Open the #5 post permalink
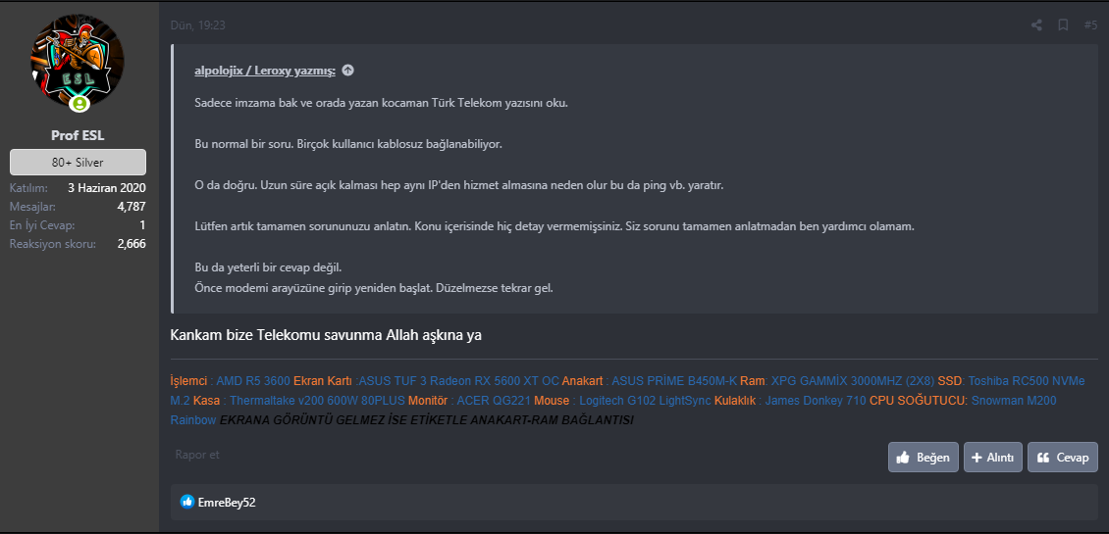This screenshot has width=1109, height=534. 1090,24
